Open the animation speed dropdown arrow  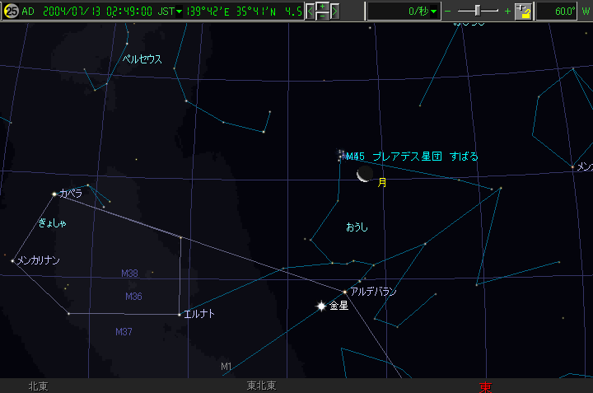434,12
